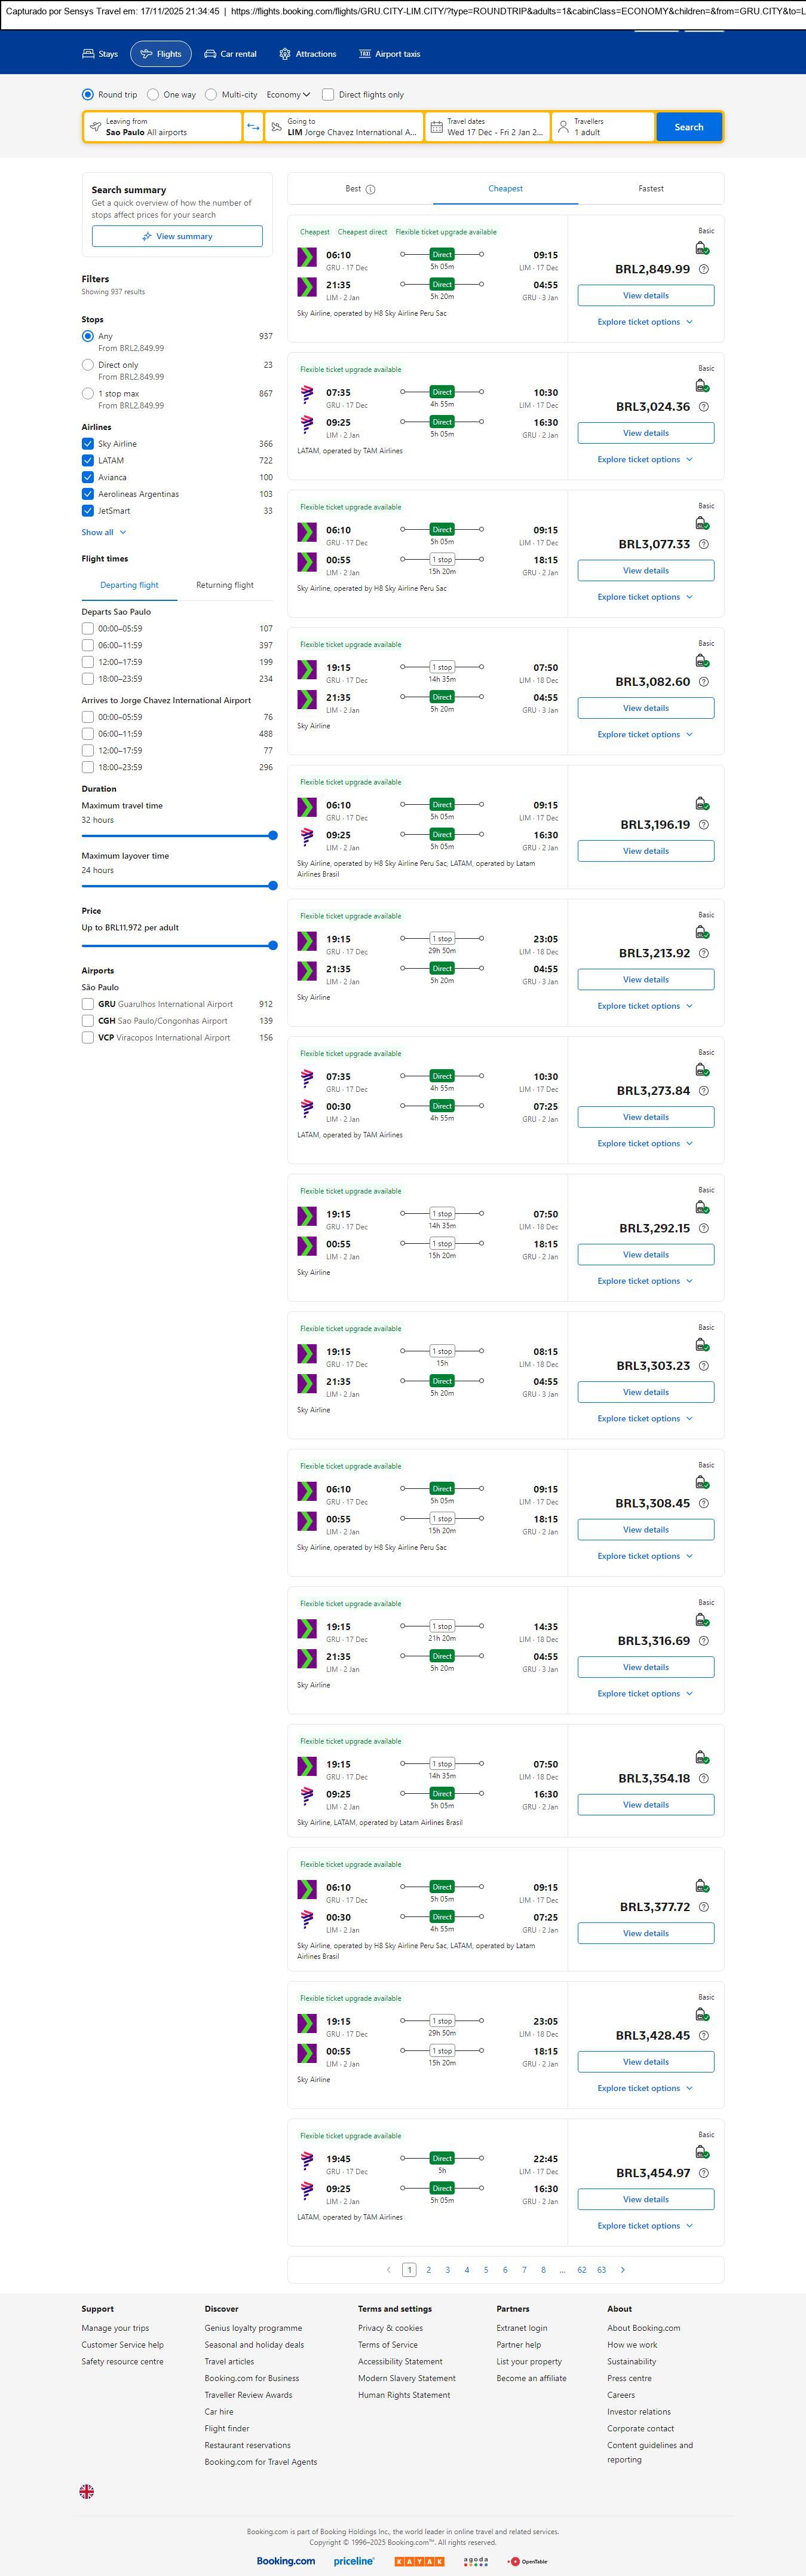
Task: Click the Car rental car icon
Action: point(211,54)
